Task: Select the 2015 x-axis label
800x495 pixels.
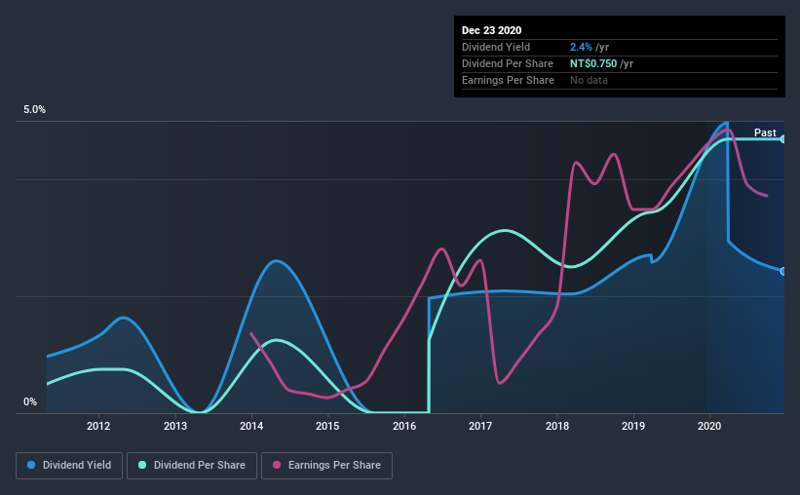Action: [327, 426]
